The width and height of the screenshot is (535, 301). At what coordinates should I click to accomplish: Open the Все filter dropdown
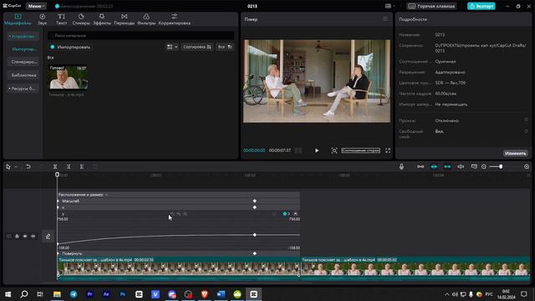(225, 47)
